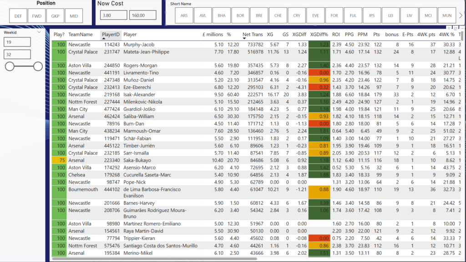This screenshot has height=262, width=466.
Task: Sort the table by the Net Trans column
Action: click(x=253, y=34)
